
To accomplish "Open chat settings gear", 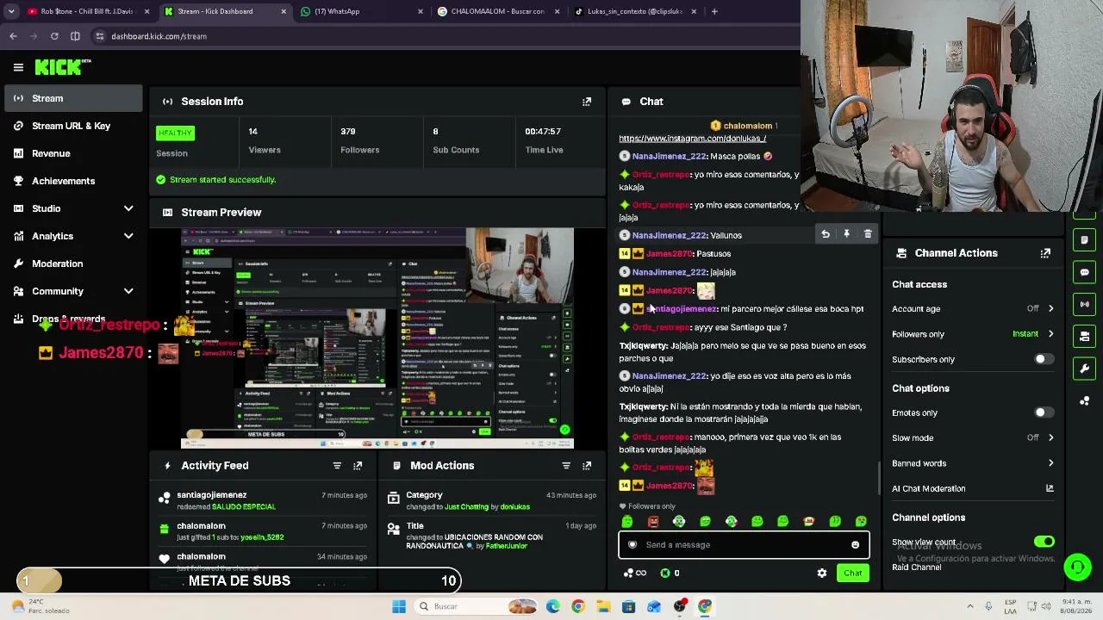I will point(822,573).
